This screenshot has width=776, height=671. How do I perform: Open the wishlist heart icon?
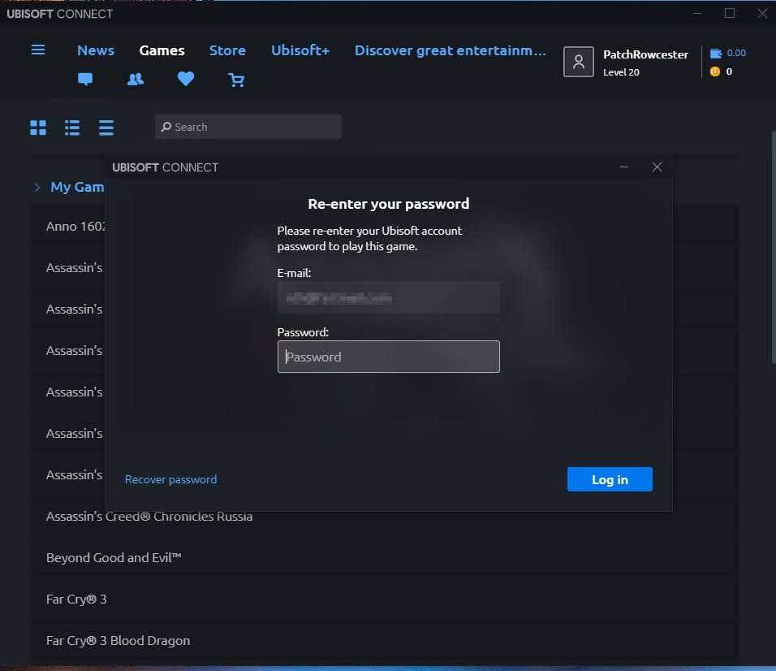(186, 79)
